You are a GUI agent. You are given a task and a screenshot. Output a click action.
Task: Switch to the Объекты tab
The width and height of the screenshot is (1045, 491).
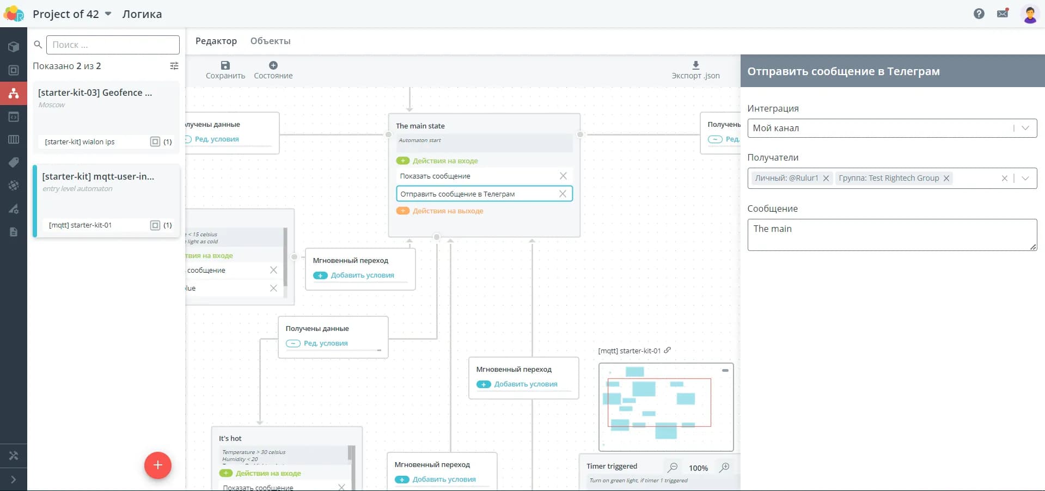(270, 41)
